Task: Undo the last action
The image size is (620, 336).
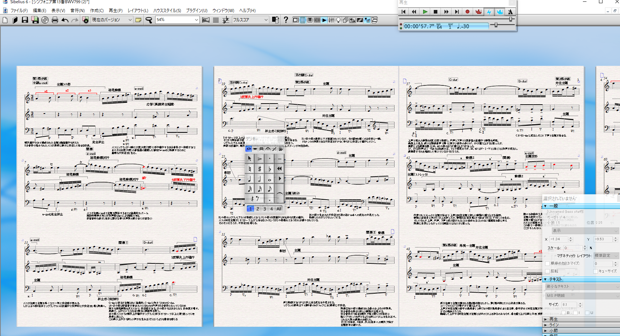Action: (x=65, y=20)
